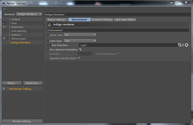
Task: Expand the Sun Direction disclosure triangle
Action: (50, 45)
